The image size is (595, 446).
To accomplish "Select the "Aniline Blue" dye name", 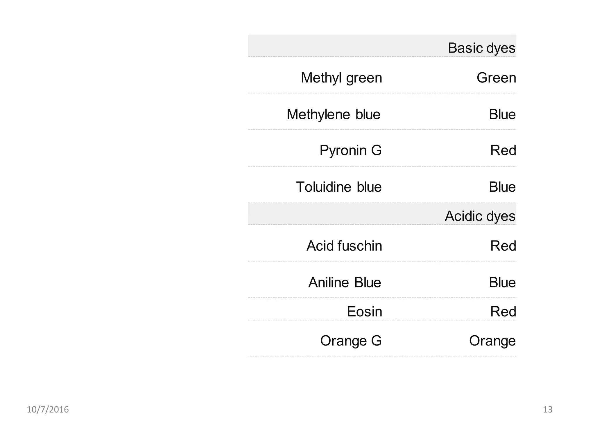I will tap(345, 283).
